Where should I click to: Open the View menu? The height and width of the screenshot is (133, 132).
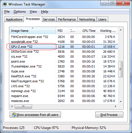coord(33,12)
